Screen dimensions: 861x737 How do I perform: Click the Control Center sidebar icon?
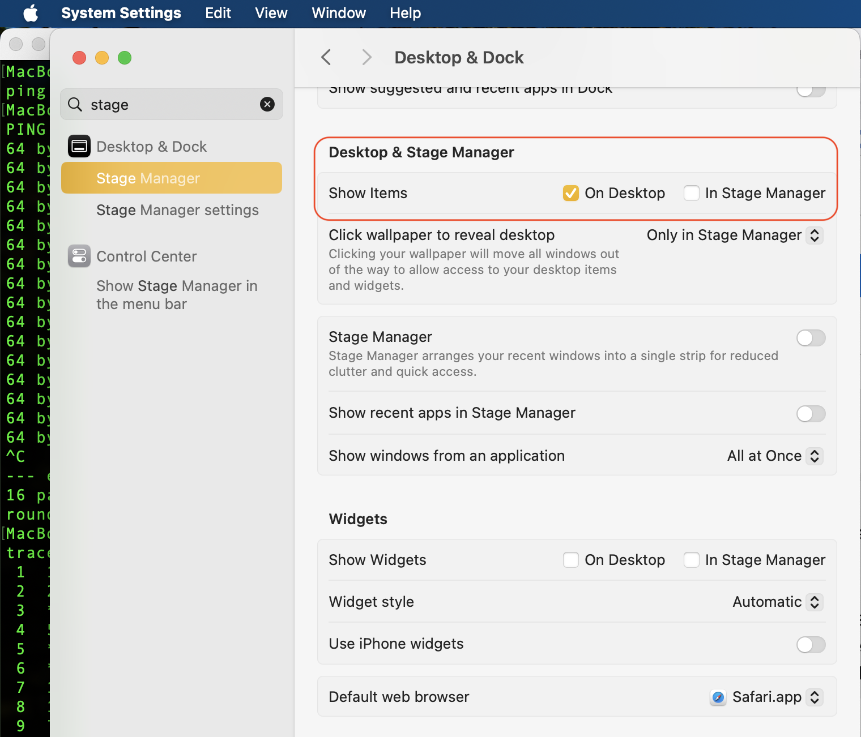79,256
